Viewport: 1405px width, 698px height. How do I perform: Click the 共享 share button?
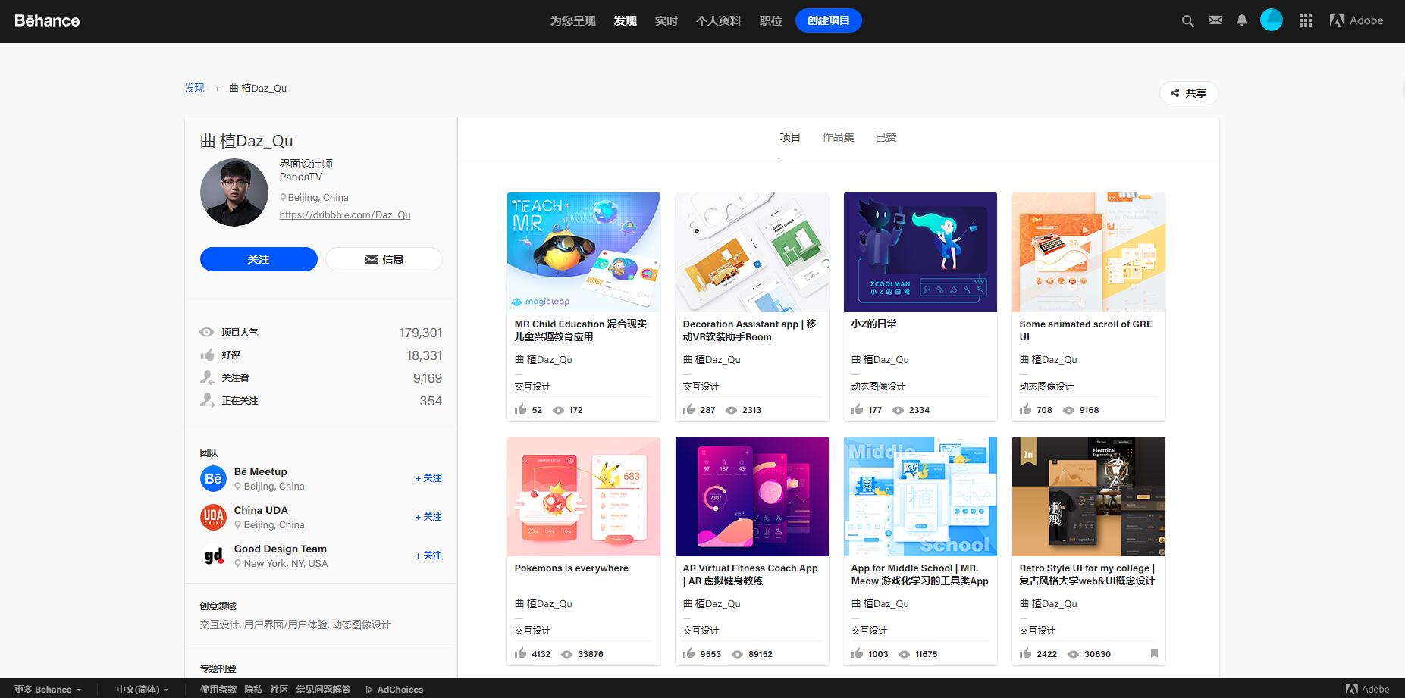1189,93
